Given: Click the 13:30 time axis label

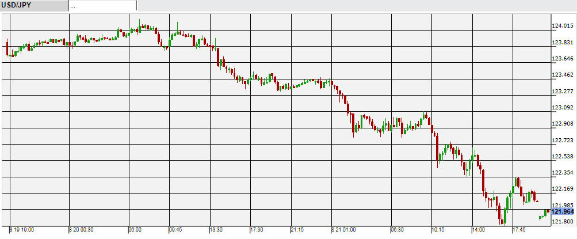Looking at the screenshot, I should point(216,229).
